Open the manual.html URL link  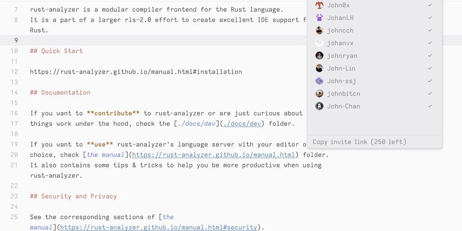click(213, 155)
